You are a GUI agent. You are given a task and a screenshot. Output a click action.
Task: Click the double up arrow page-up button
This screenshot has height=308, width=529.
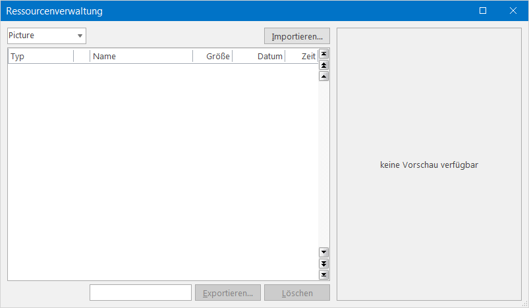(323, 65)
